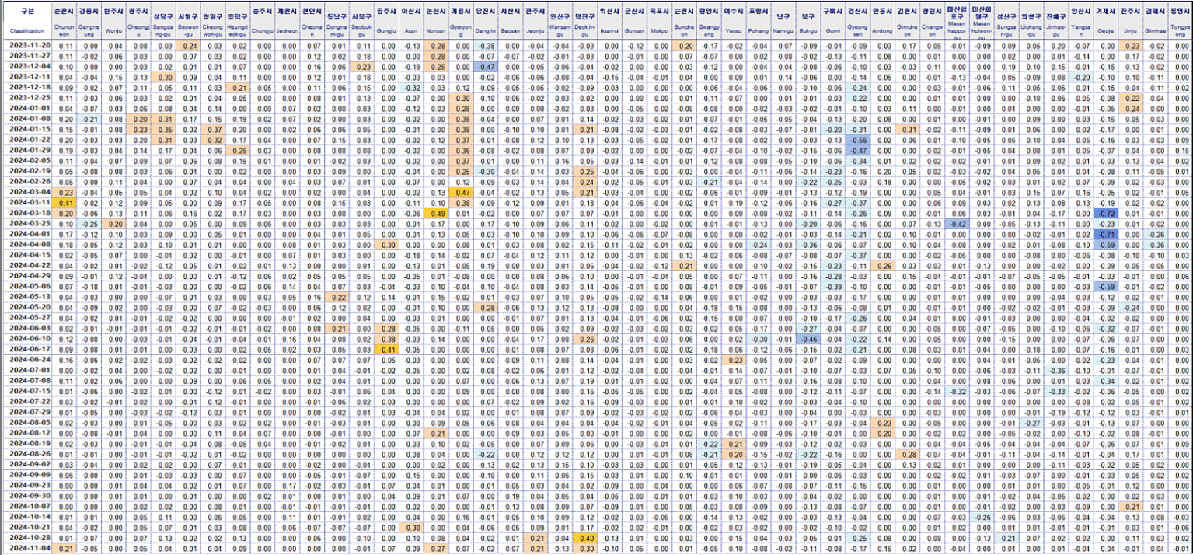Click the 2023-11-20 row label
1193x555 pixels.
(x=26, y=47)
